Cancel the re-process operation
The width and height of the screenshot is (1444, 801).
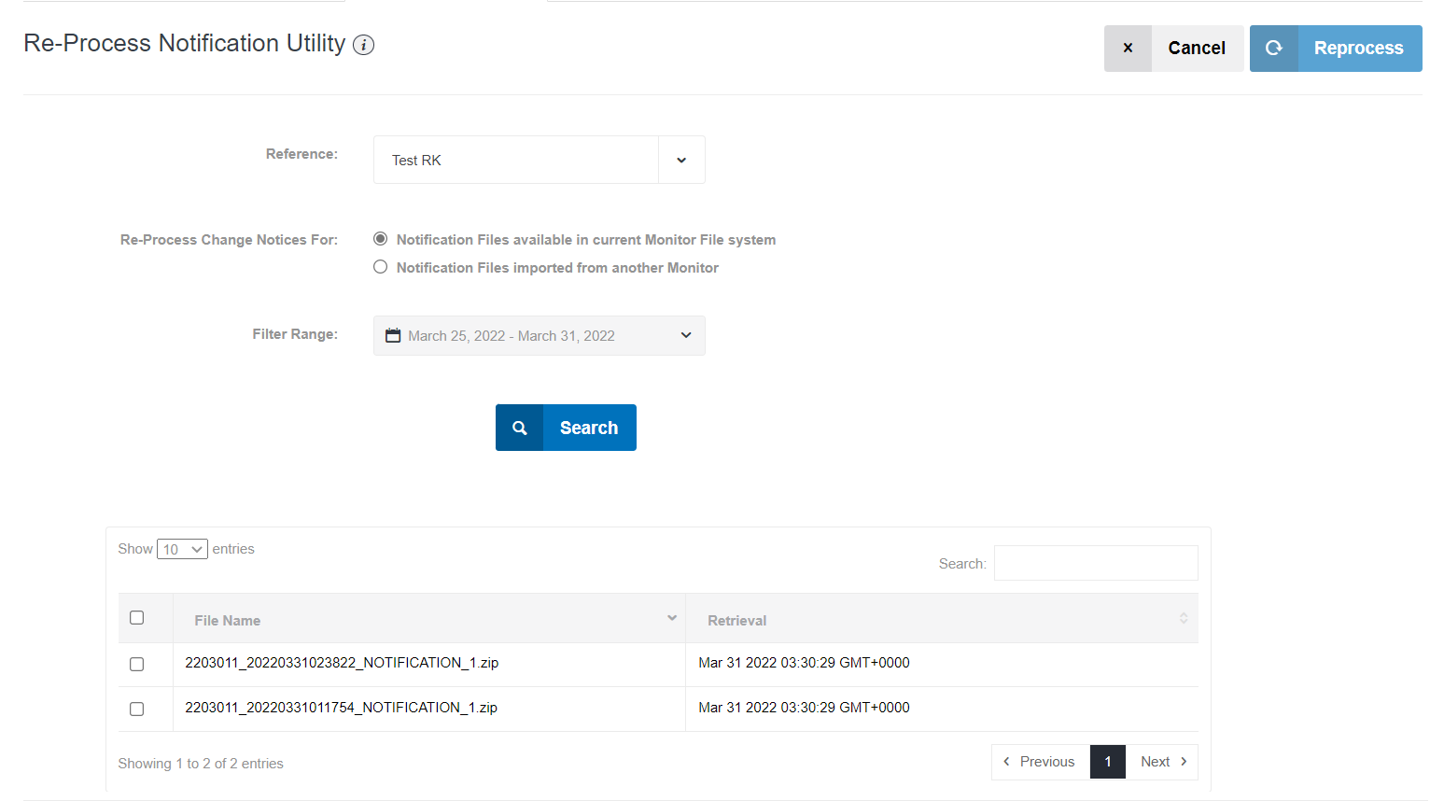[1173, 48]
